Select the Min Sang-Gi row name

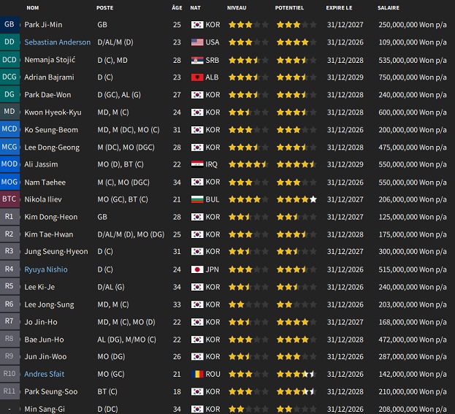45,409
